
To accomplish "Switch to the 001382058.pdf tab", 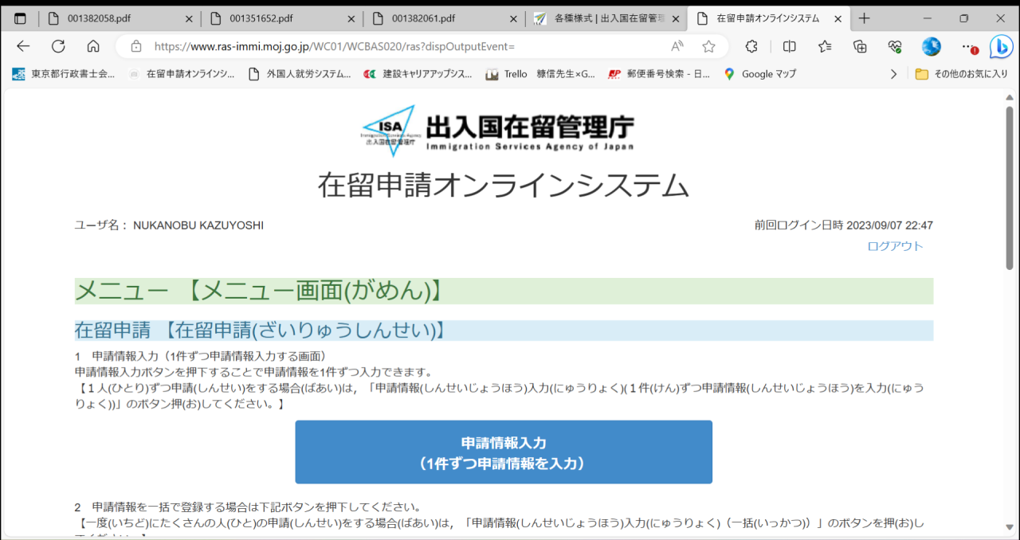I will coord(118,18).
